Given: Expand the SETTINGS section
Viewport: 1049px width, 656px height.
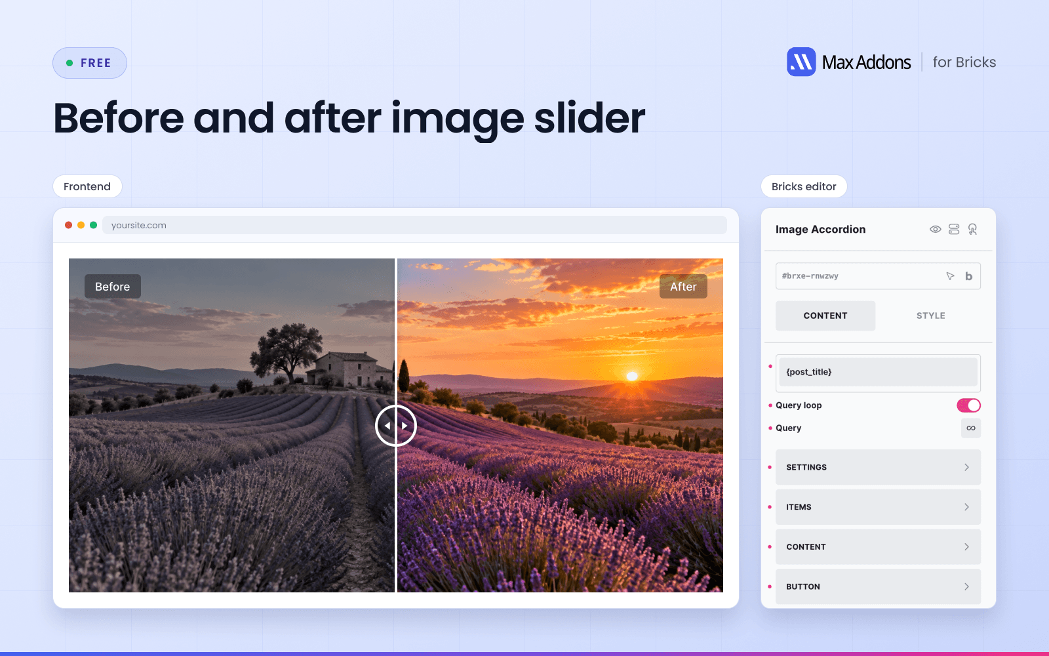Looking at the screenshot, I should pos(878,467).
